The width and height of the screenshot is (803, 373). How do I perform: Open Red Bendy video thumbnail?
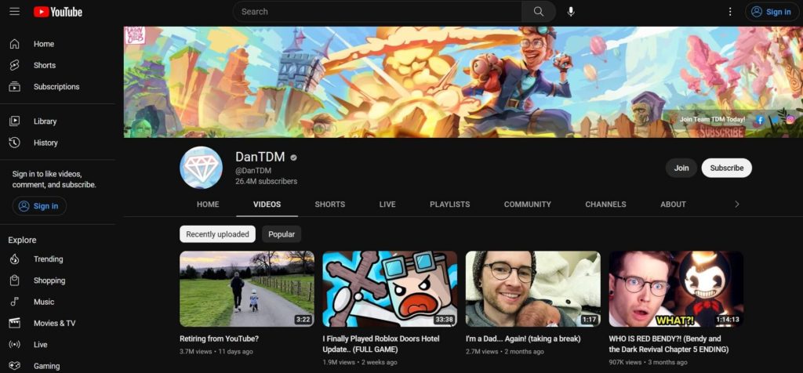tap(676, 288)
